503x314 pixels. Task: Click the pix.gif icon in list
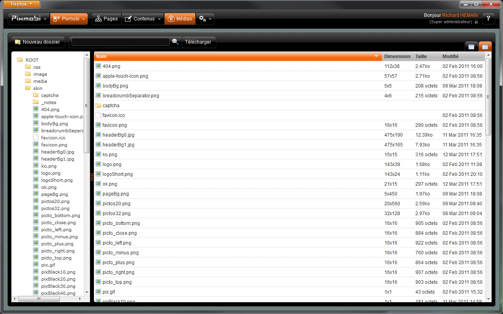pos(98,292)
